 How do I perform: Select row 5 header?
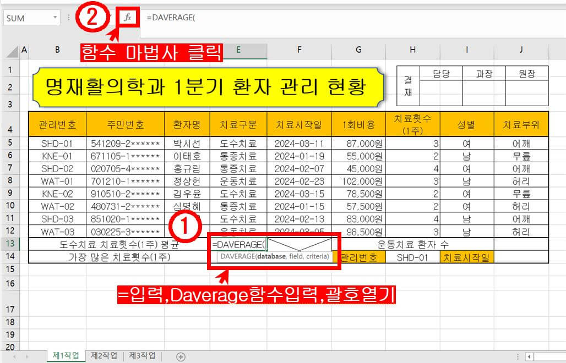[10, 143]
